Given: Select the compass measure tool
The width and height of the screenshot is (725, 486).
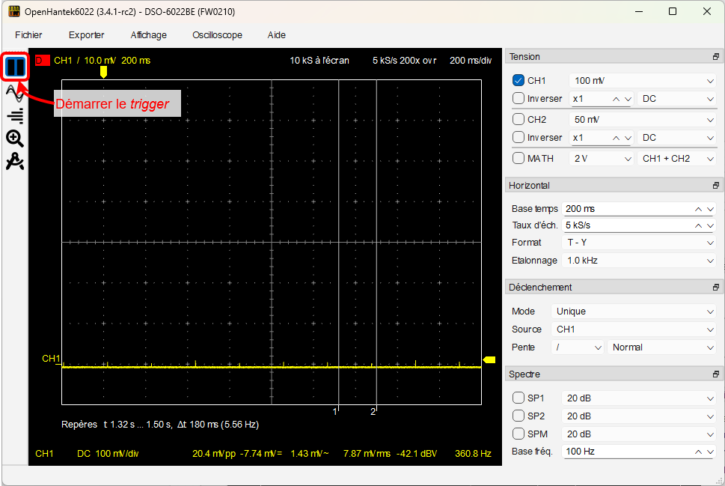Looking at the screenshot, I should point(15,161).
